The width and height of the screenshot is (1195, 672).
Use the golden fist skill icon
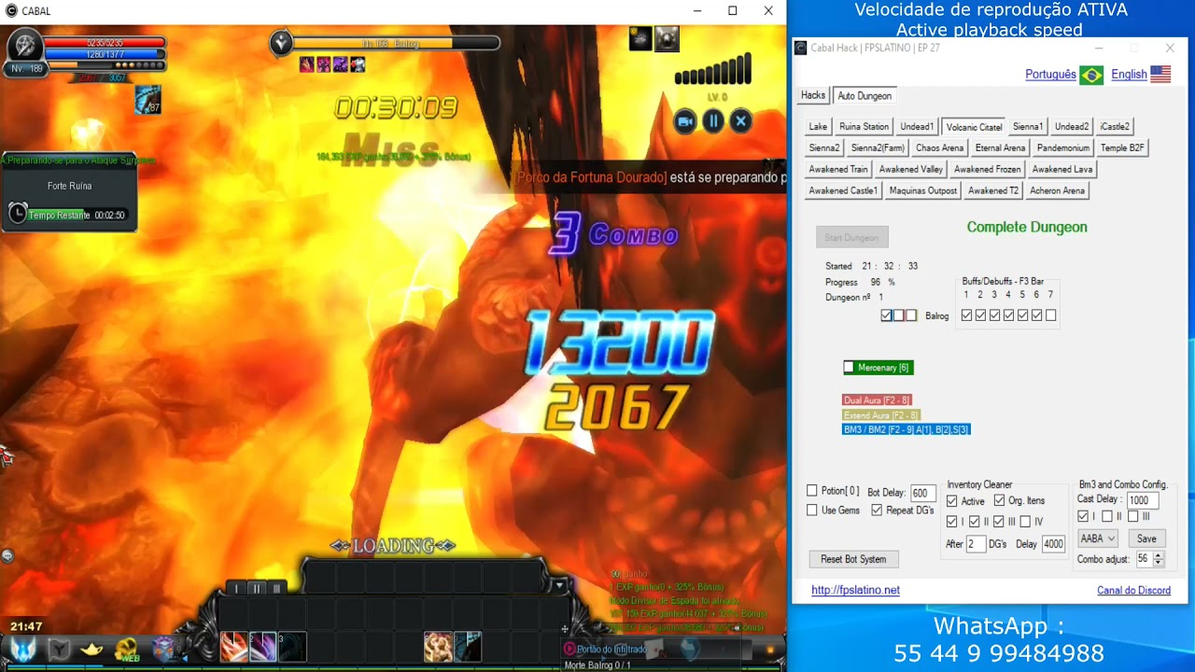pos(438,647)
